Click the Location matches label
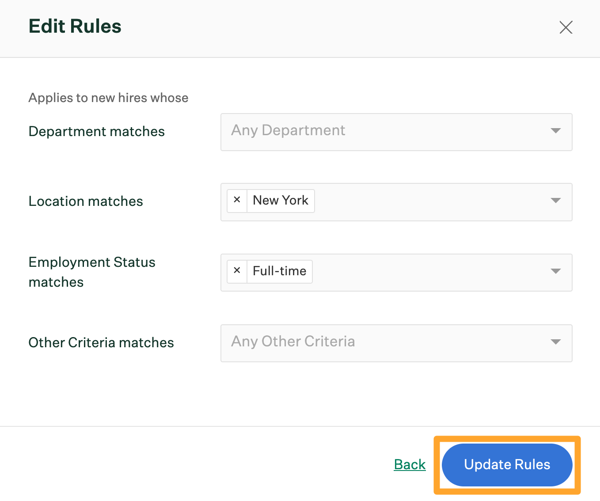Viewport: 600px width, 501px height. pyautogui.click(x=86, y=201)
